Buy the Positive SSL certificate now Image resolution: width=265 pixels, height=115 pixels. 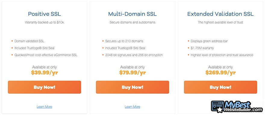click(x=45, y=87)
